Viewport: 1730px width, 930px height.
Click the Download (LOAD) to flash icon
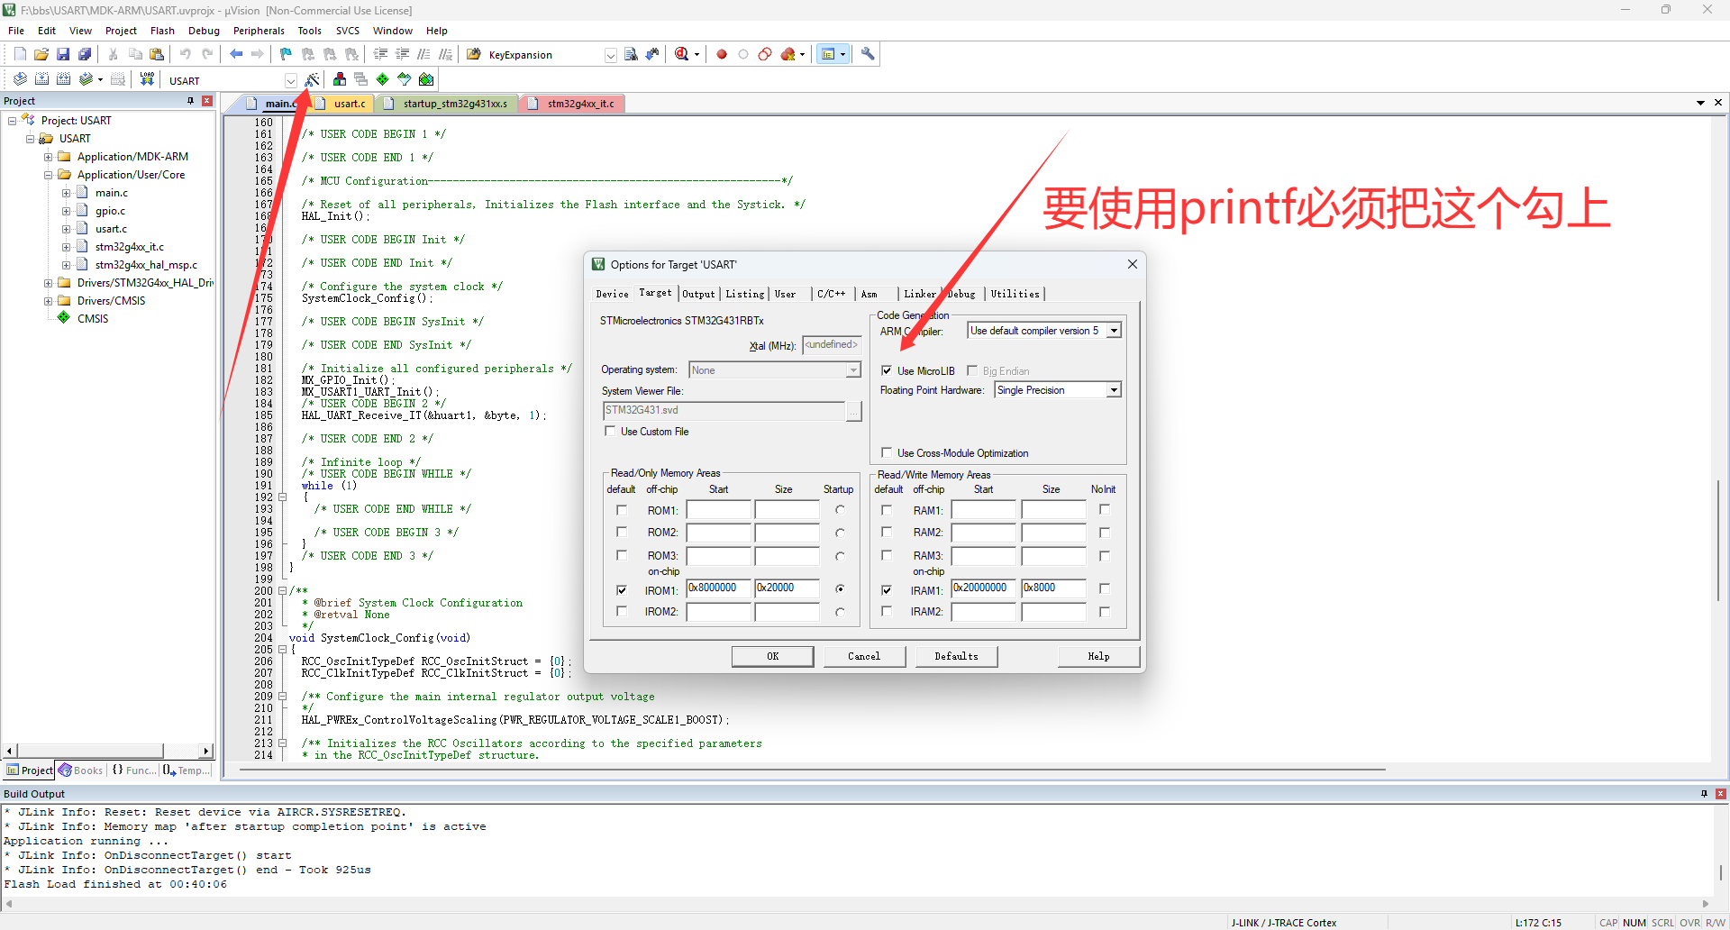click(147, 79)
